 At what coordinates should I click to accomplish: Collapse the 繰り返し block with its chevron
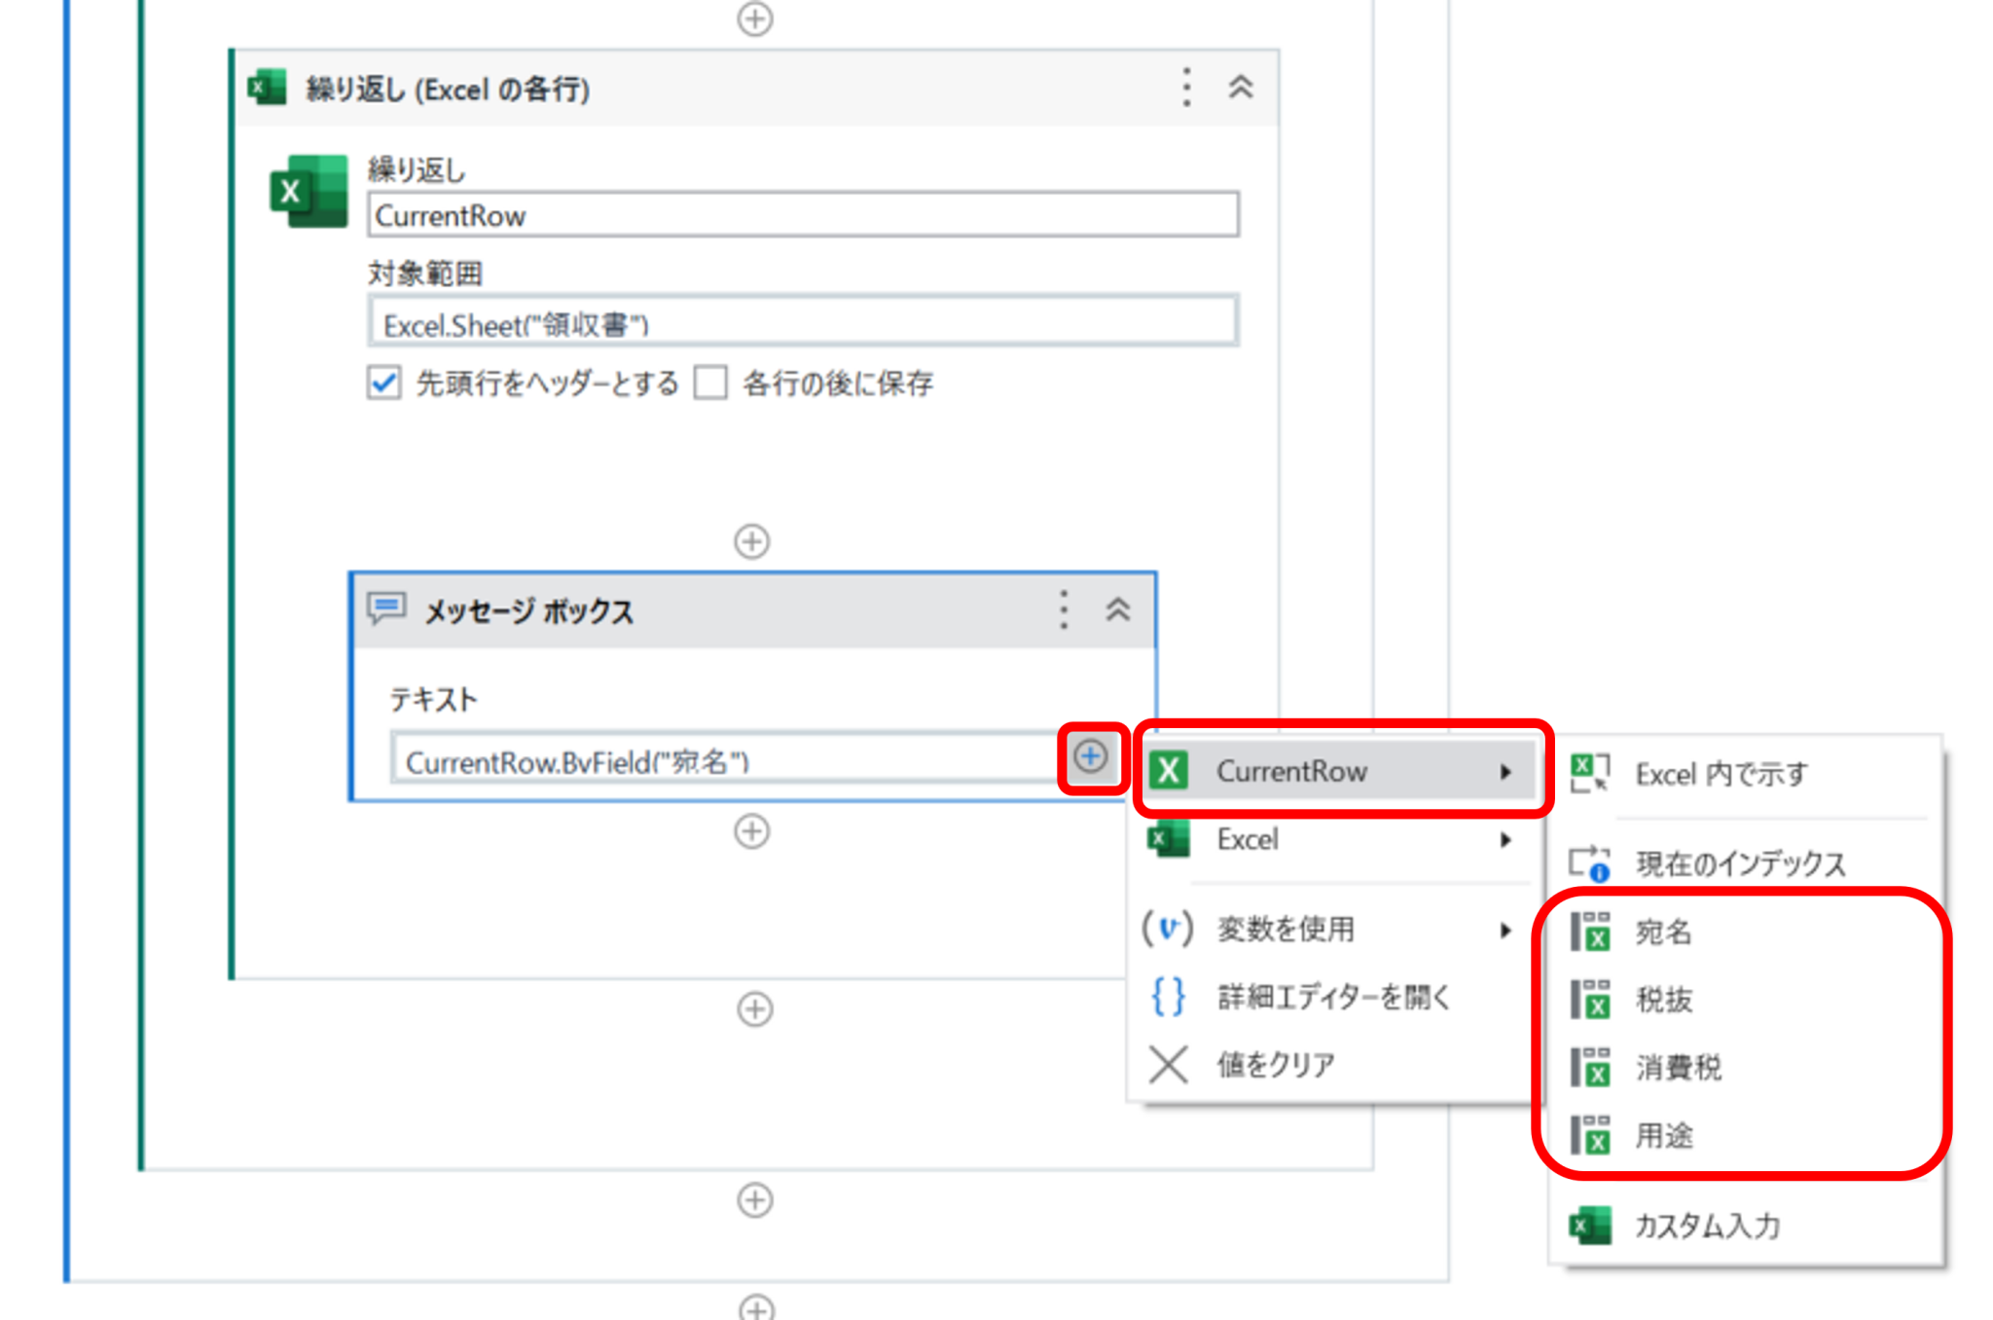(x=1242, y=87)
